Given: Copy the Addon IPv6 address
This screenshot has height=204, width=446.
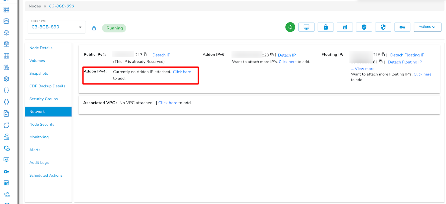Looking at the screenshot, I should click(x=272, y=54).
